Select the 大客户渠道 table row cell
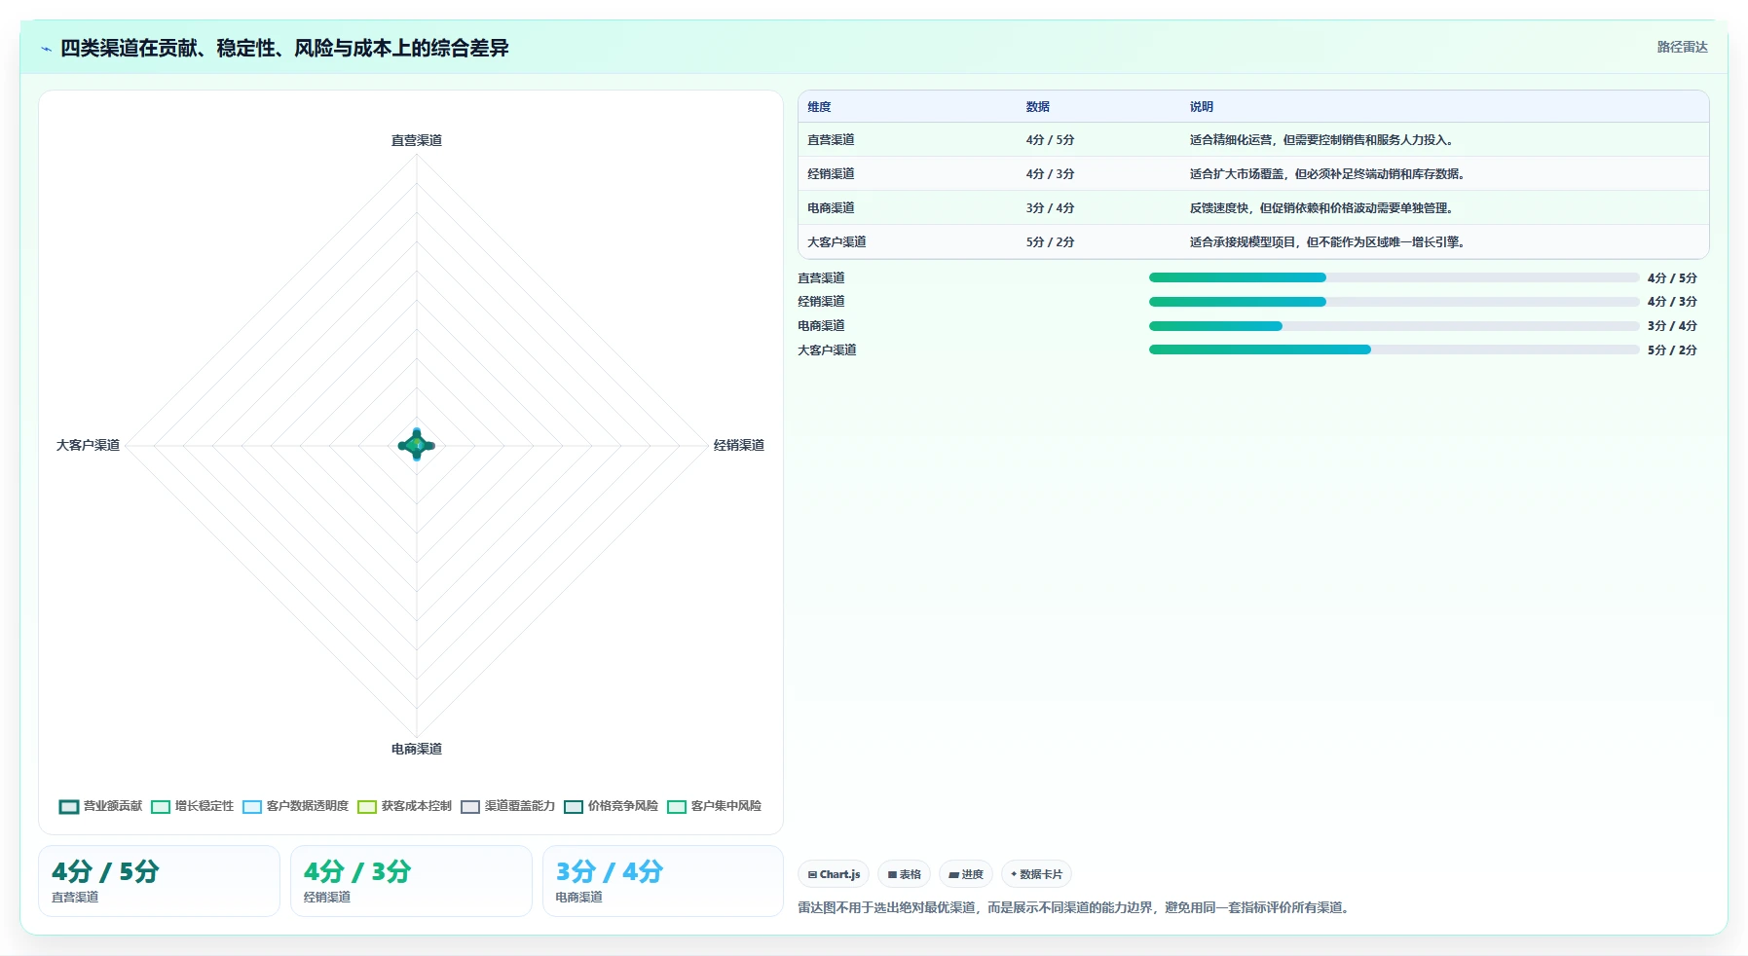This screenshot has width=1748, height=956. click(x=837, y=242)
